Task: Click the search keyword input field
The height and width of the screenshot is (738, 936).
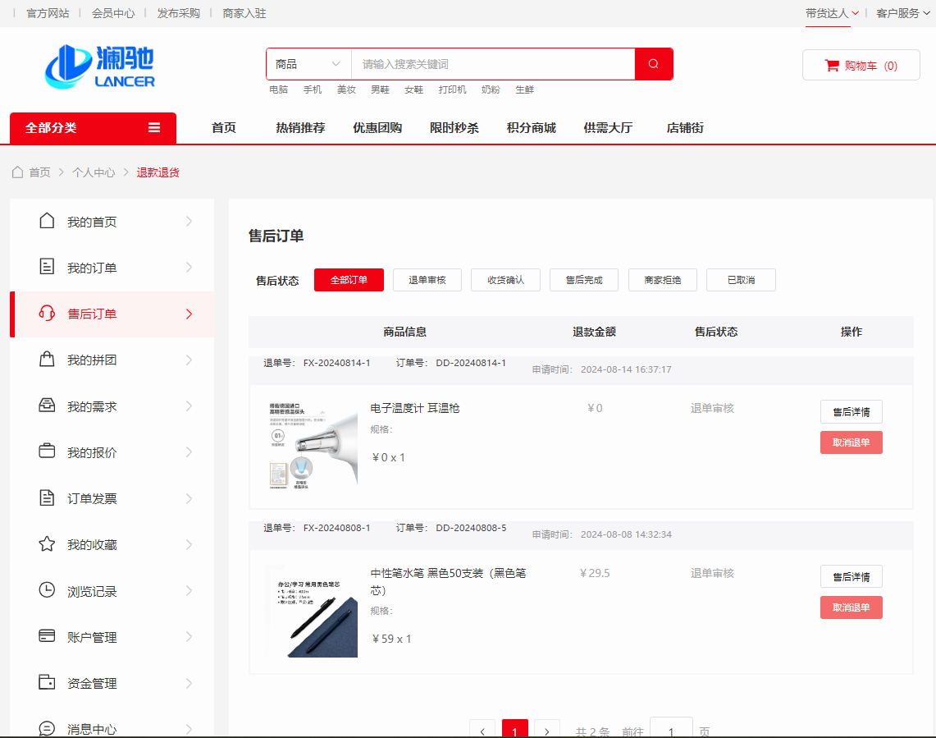Action: point(492,64)
